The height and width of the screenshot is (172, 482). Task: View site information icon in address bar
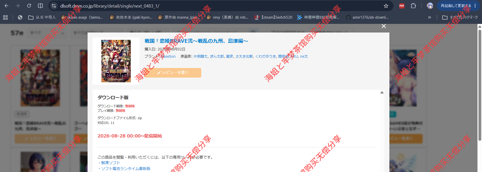[54, 6]
